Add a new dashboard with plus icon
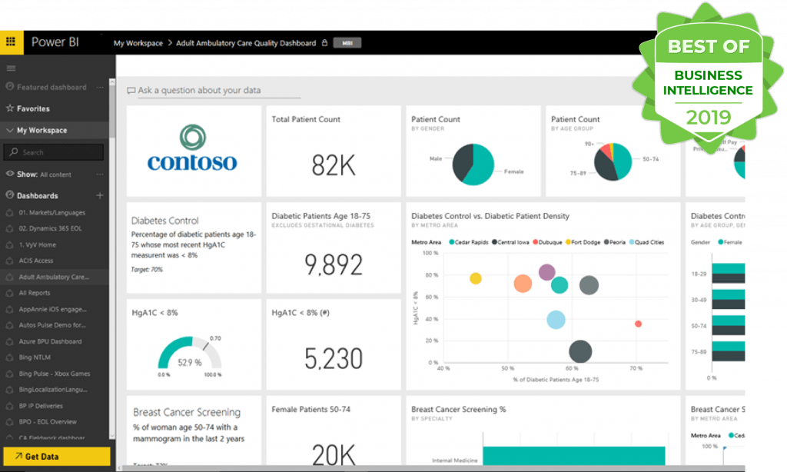Screen dimensions: 787x472 click(100, 195)
